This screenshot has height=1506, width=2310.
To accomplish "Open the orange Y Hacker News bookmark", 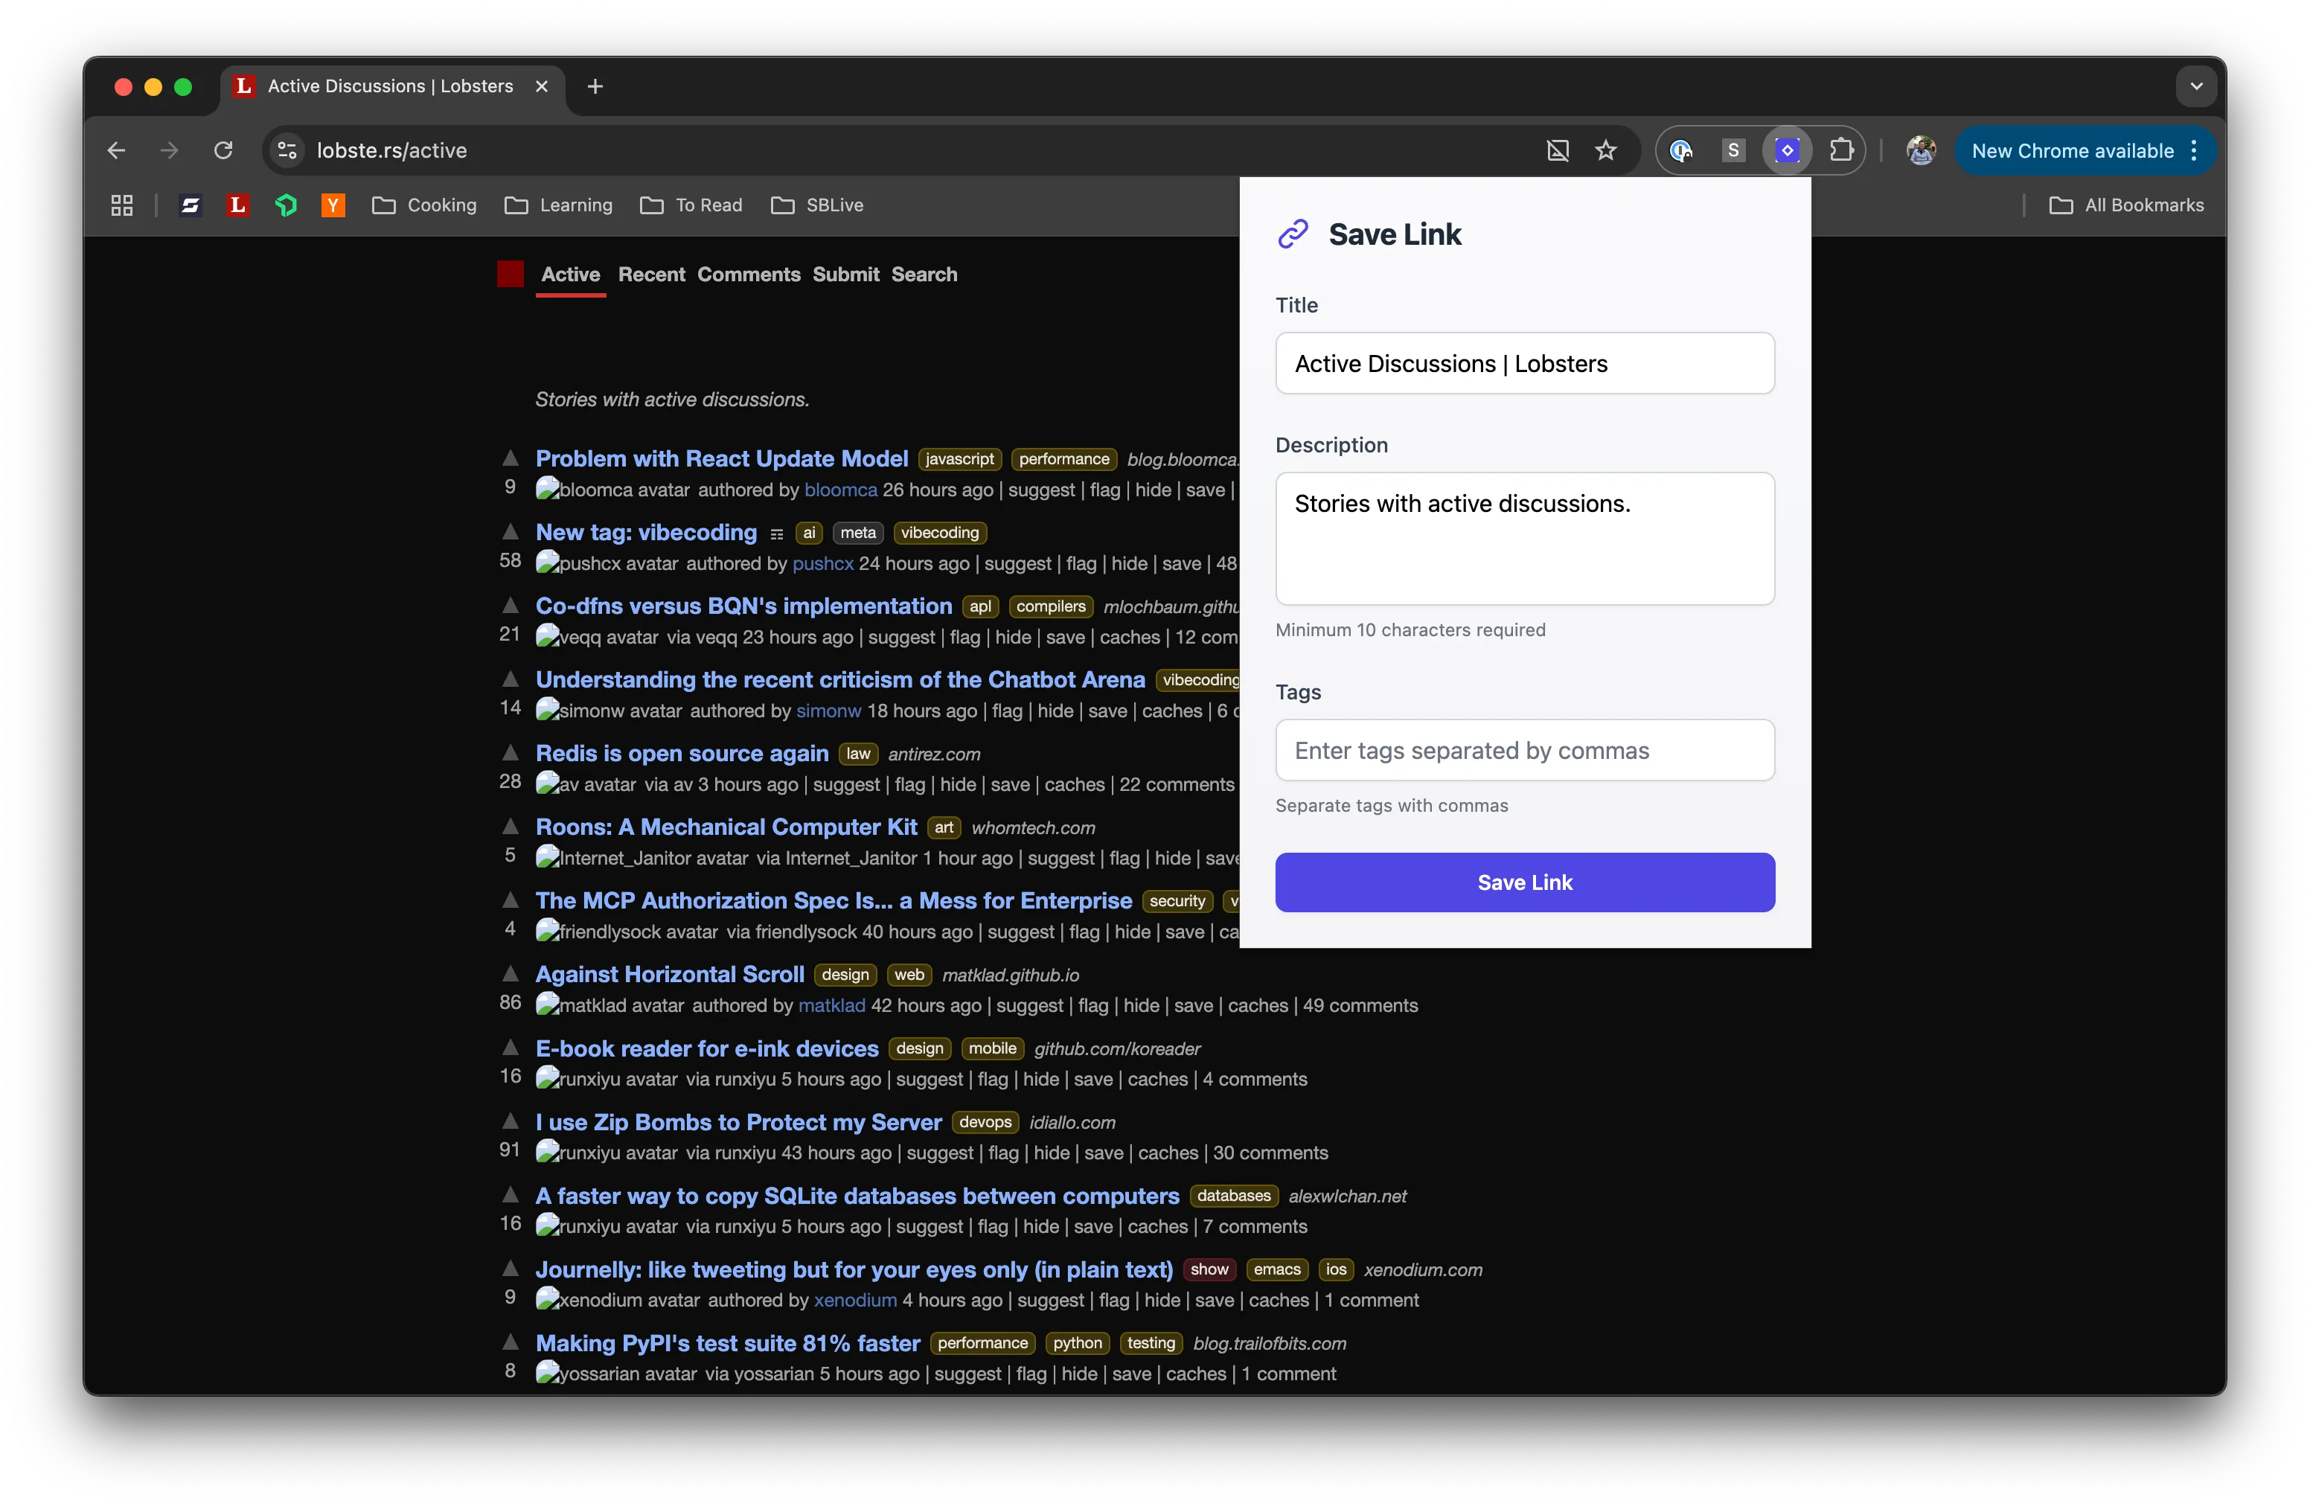I will pyautogui.click(x=333, y=205).
